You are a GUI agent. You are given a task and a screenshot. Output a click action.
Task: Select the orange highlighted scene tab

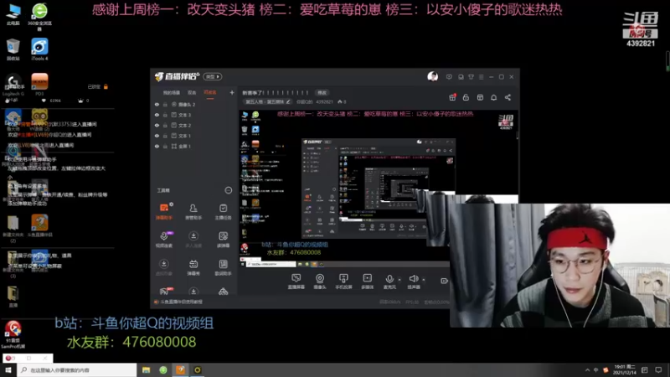pos(210,93)
